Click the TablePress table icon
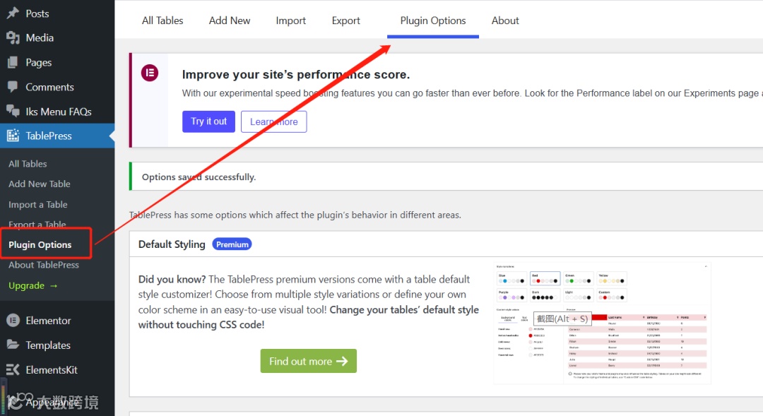The image size is (763, 416). 13,136
